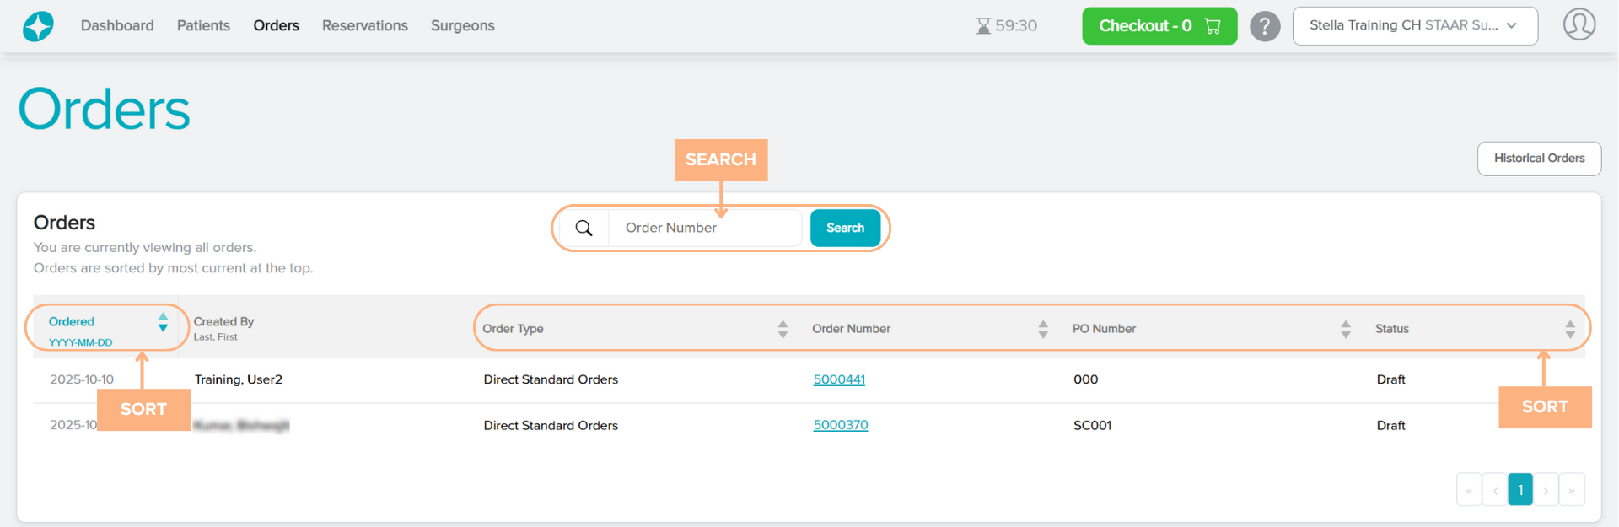This screenshot has width=1619, height=527.
Task: Sort by PO Number column arrows
Action: tap(1345, 329)
